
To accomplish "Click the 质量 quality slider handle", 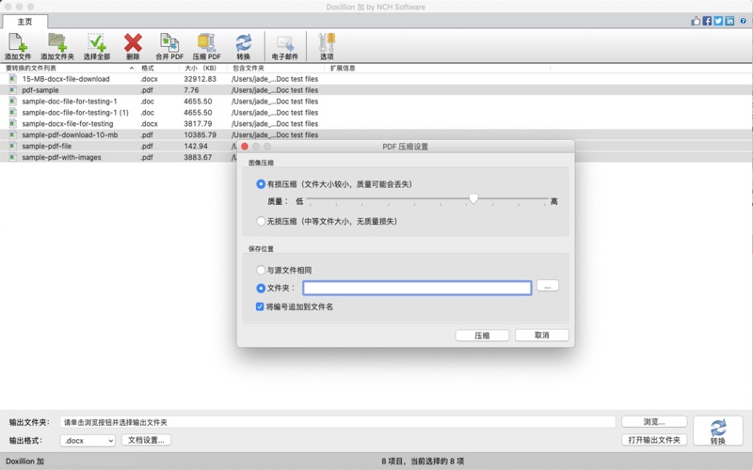I will (x=473, y=198).
